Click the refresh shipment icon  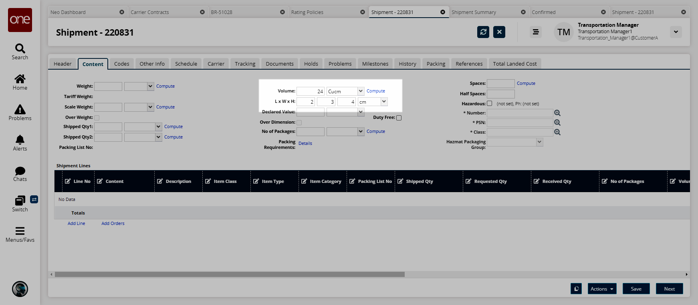tap(483, 32)
